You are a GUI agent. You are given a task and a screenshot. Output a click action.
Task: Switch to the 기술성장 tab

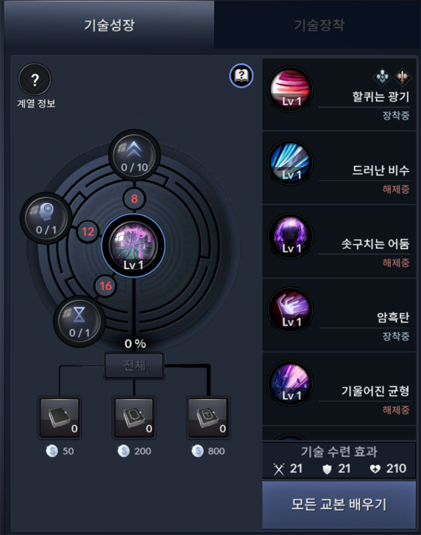[x=109, y=25]
